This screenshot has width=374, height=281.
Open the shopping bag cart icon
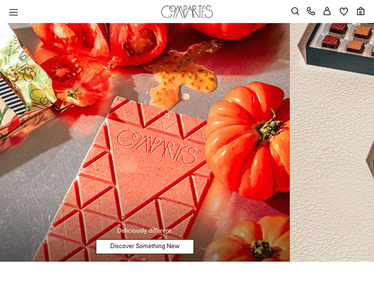[x=361, y=11]
